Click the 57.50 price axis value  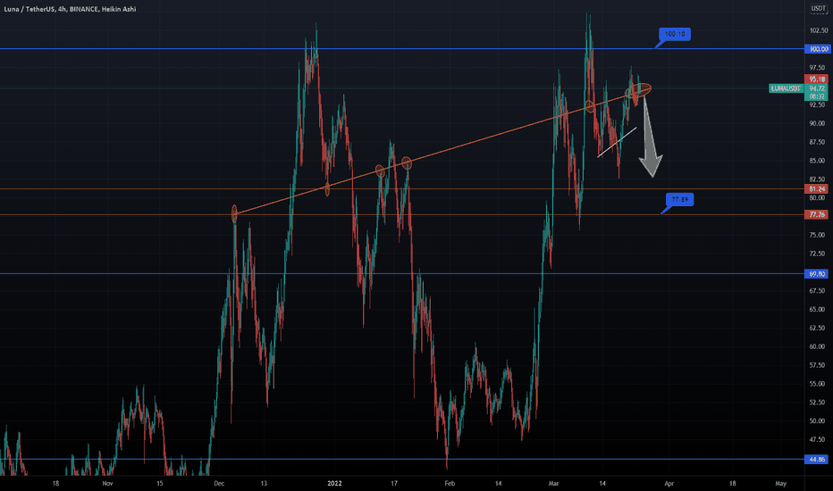tap(817, 364)
